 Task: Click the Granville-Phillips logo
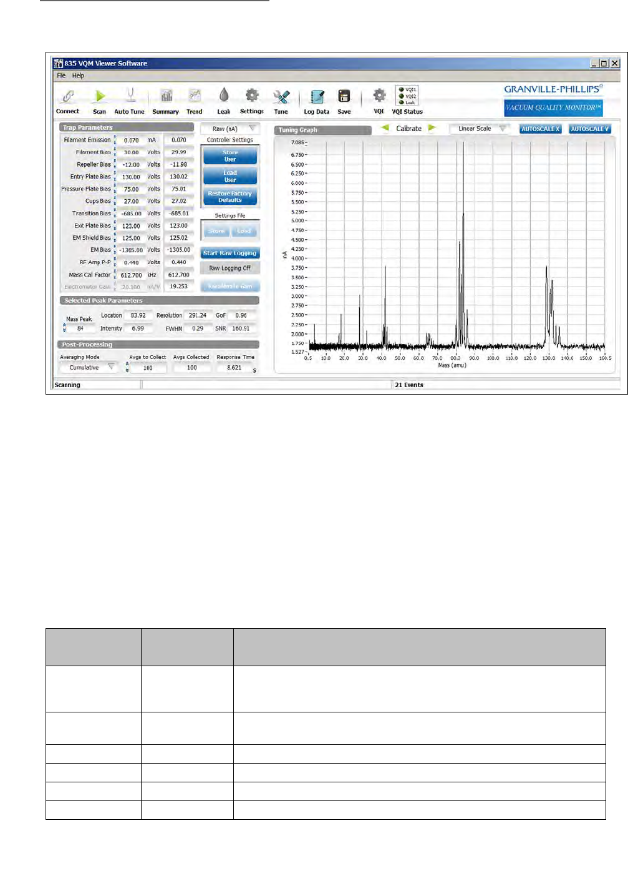pyautogui.click(x=554, y=89)
